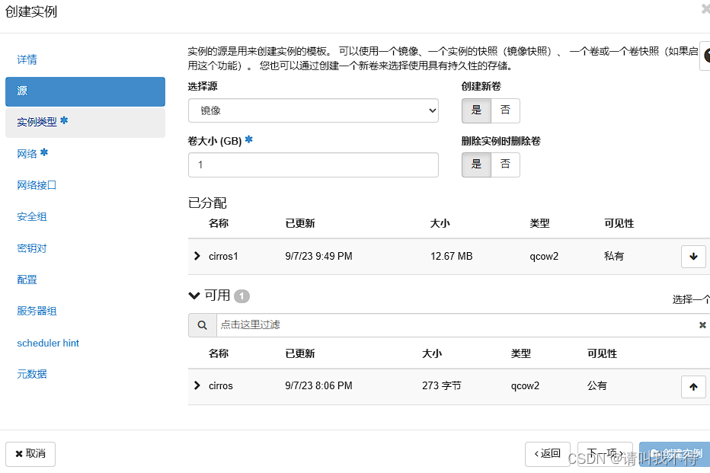Click the up arrow to allocate cirros image
This screenshot has width=710, height=473.
(x=693, y=387)
